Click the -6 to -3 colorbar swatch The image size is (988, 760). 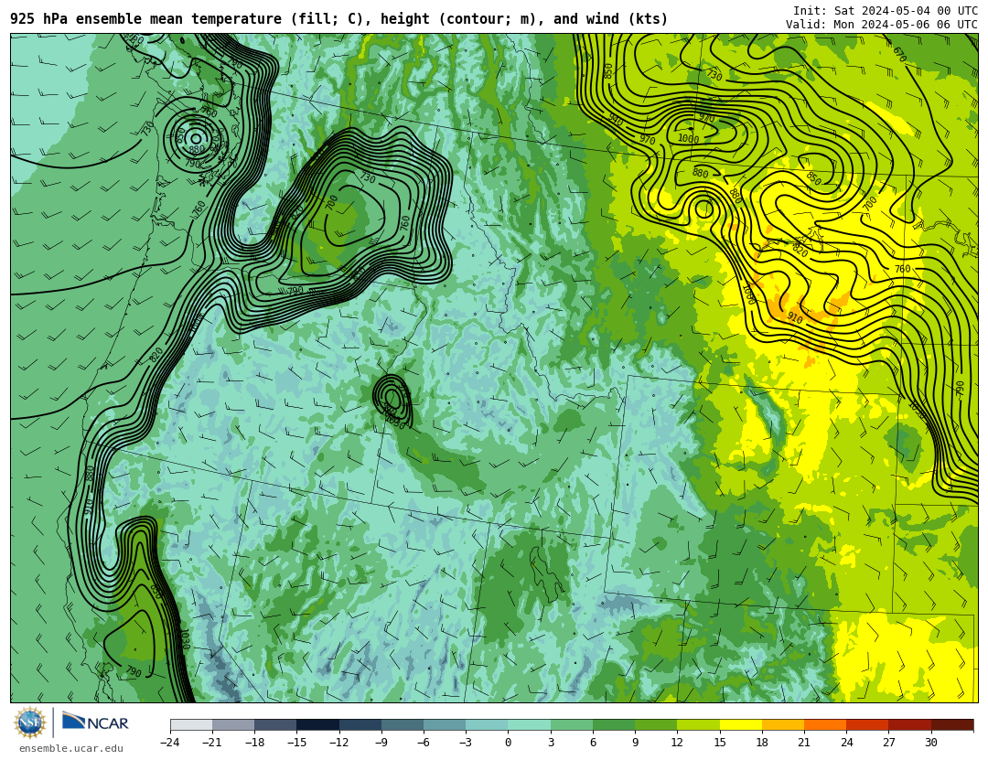tap(445, 724)
